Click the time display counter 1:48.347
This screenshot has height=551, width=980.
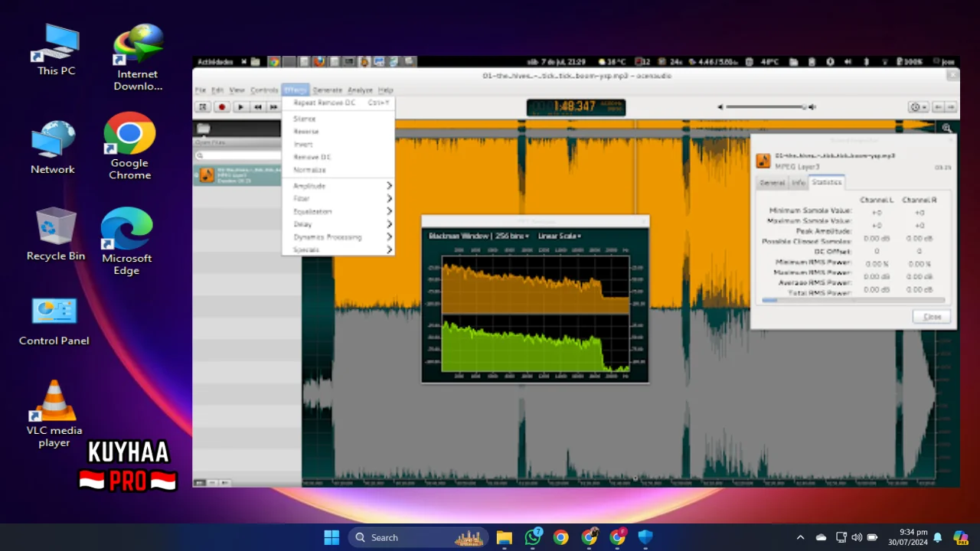[576, 107]
